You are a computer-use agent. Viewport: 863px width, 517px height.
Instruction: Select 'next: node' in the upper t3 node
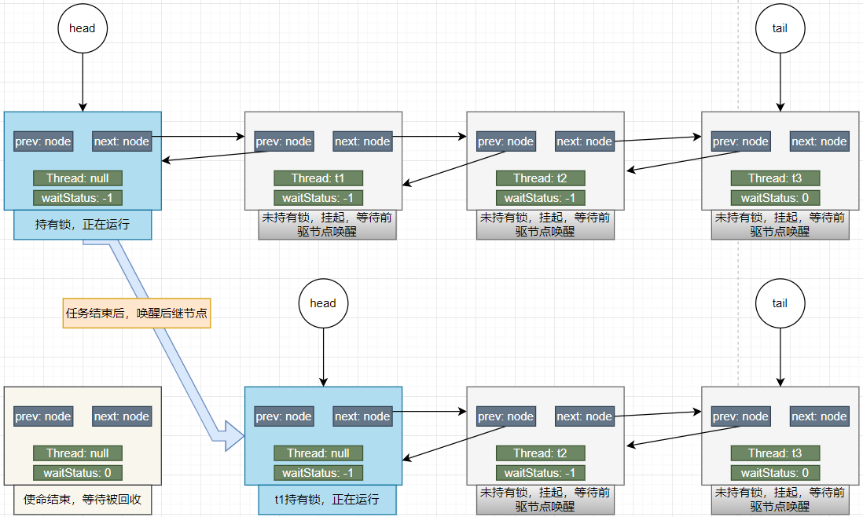point(820,141)
